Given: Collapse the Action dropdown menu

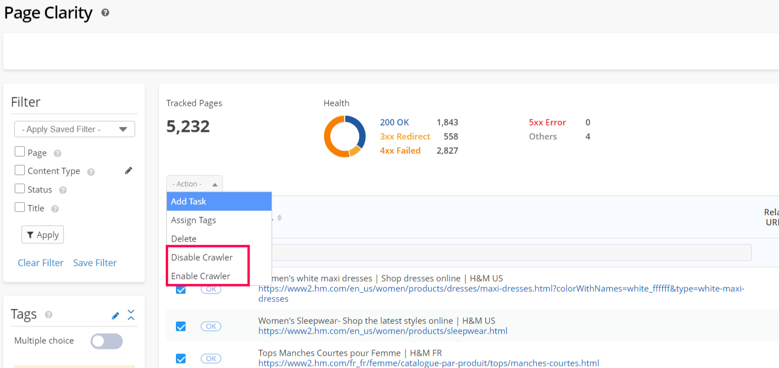Looking at the screenshot, I should [x=194, y=184].
